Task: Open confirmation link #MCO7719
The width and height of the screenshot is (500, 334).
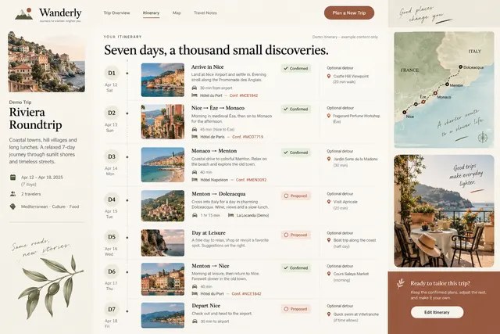Action: tap(248, 137)
